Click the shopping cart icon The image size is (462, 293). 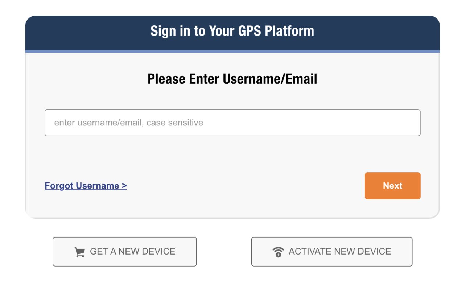coord(79,252)
